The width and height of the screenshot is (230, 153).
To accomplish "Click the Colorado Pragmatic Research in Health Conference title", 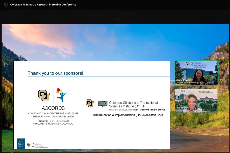I will (43, 4).
